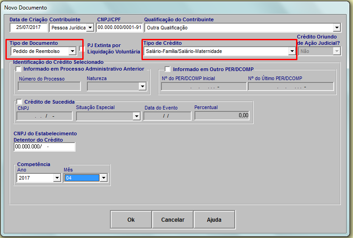This screenshot has width=353, height=238.
Task: Click the Ok button
Action: tap(131, 220)
